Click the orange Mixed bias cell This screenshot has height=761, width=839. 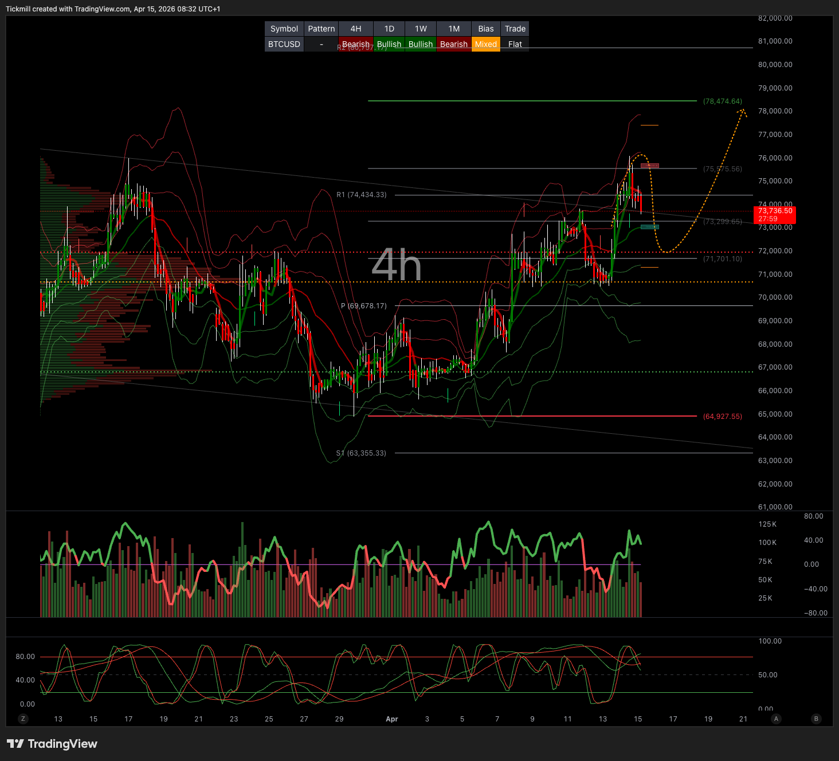[x=485, y=44]
